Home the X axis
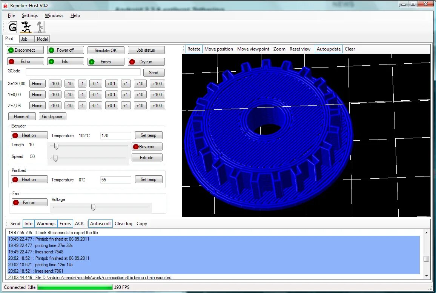 click(x=37, y=84)
